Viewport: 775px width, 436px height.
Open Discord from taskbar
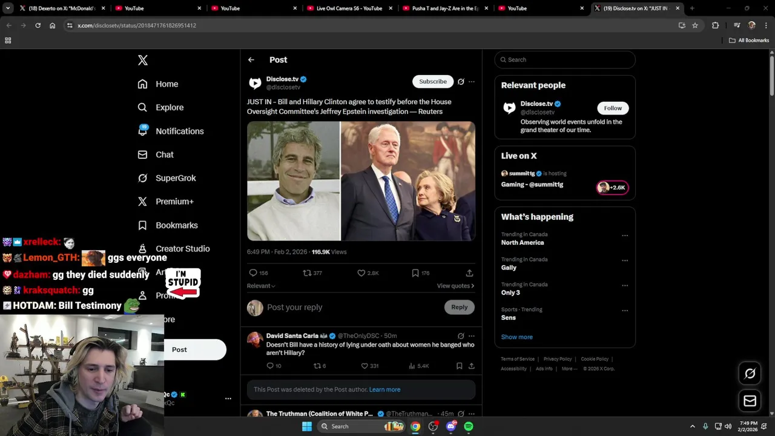click(x=450, y=426)
